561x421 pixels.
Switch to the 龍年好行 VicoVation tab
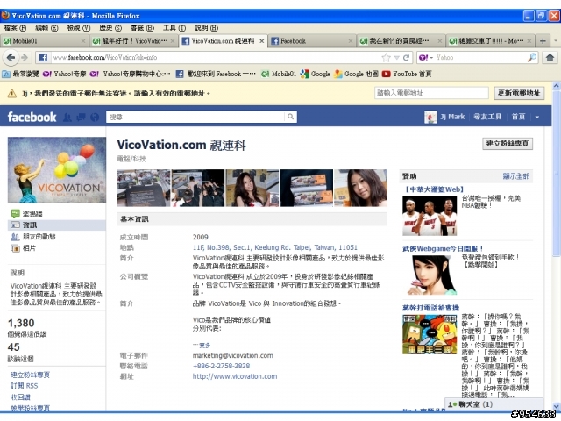coord(132,41)
